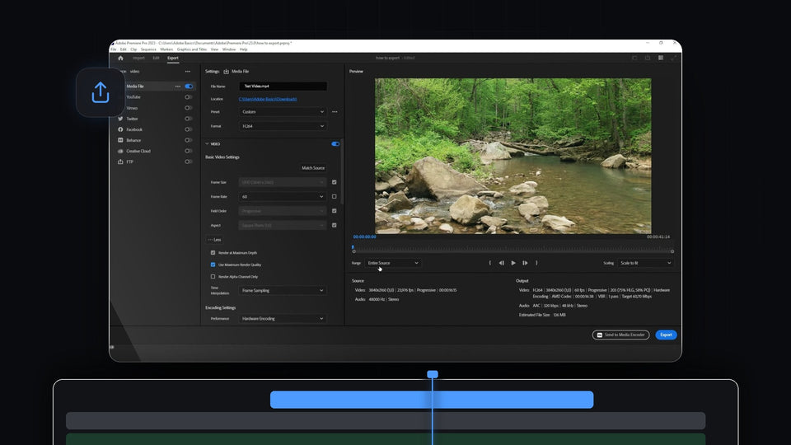Click the preview scrub bar track
This screenshot has width=791, height=445.
(513, 251)
